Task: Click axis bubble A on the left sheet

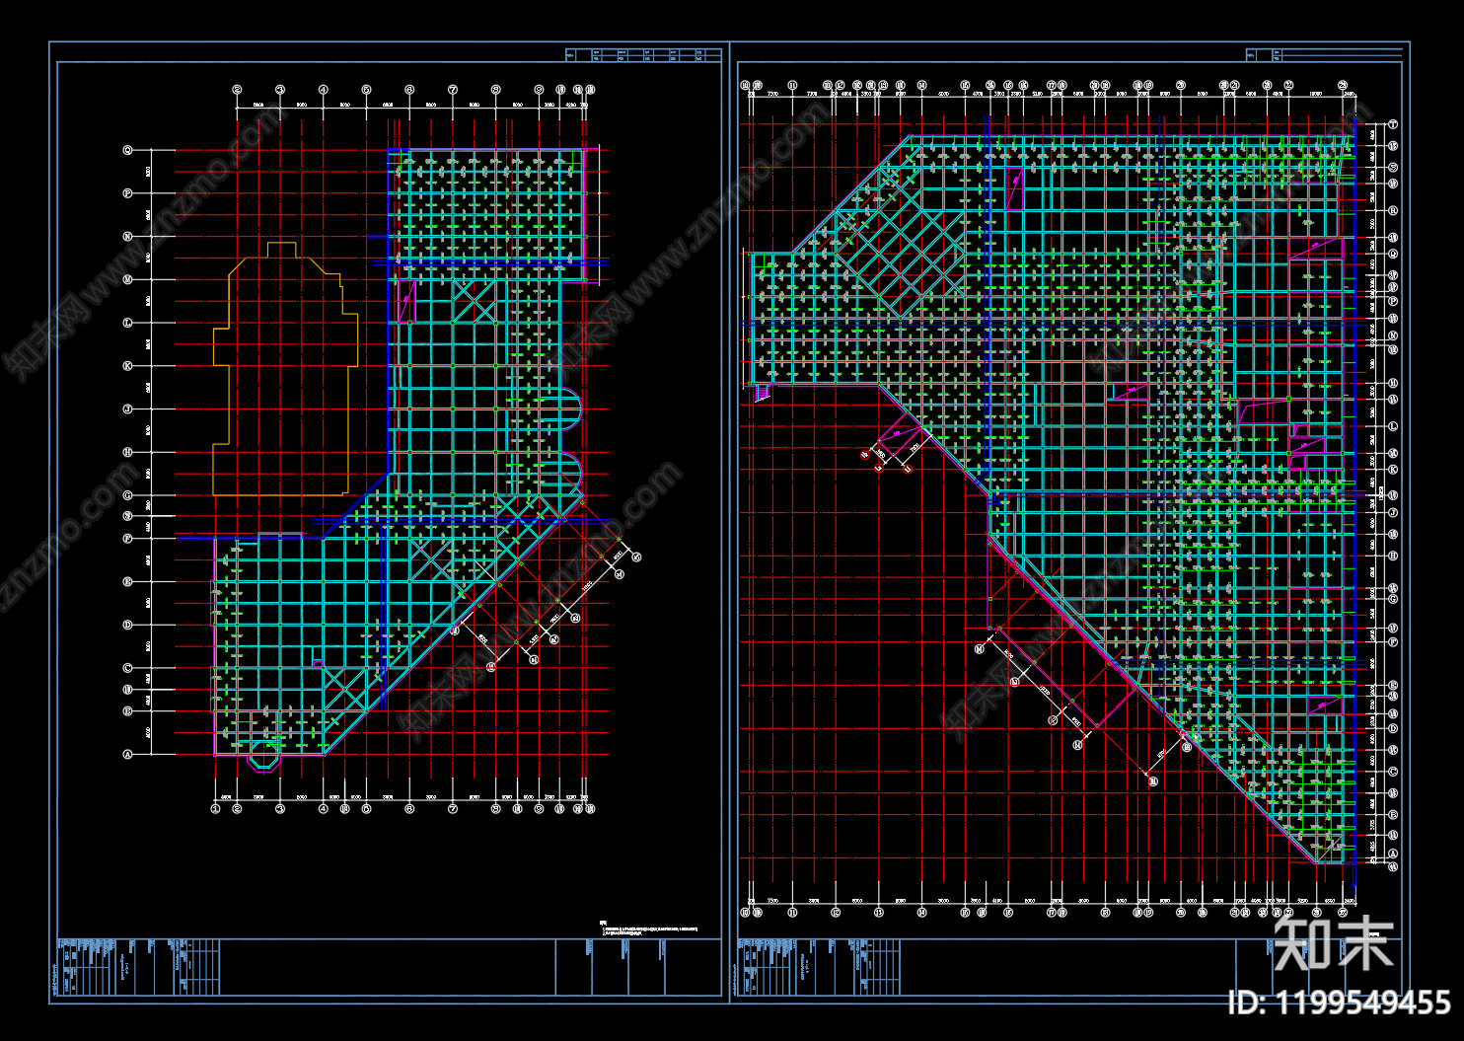Action: (x=127, y=755)
